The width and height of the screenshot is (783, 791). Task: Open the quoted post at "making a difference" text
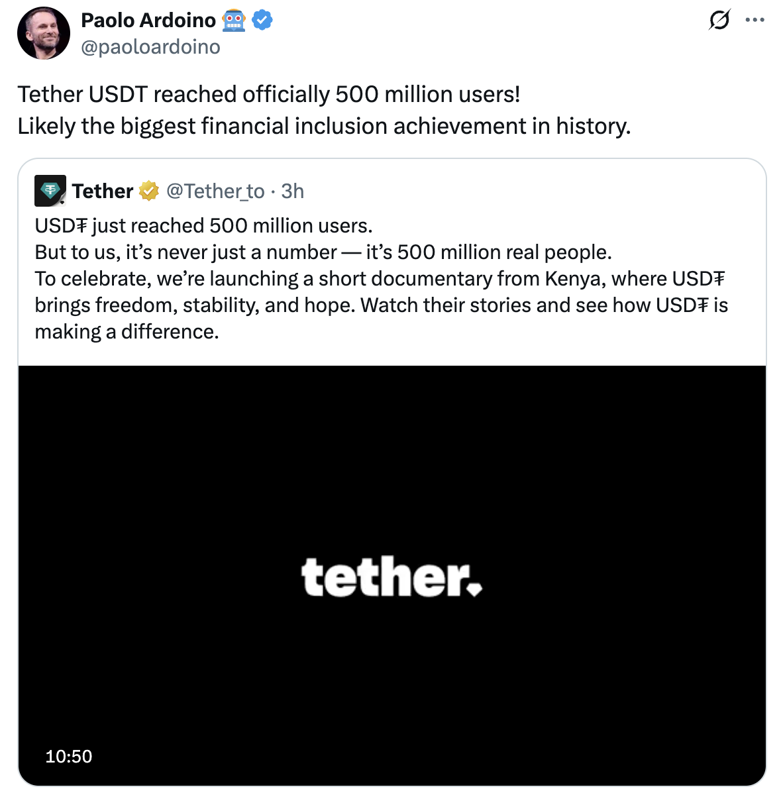point(127,331)
